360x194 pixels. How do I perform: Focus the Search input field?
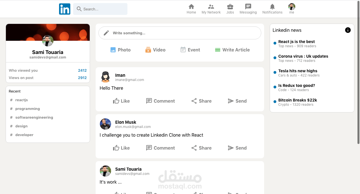pyautogui.click(x=100, y=9)
